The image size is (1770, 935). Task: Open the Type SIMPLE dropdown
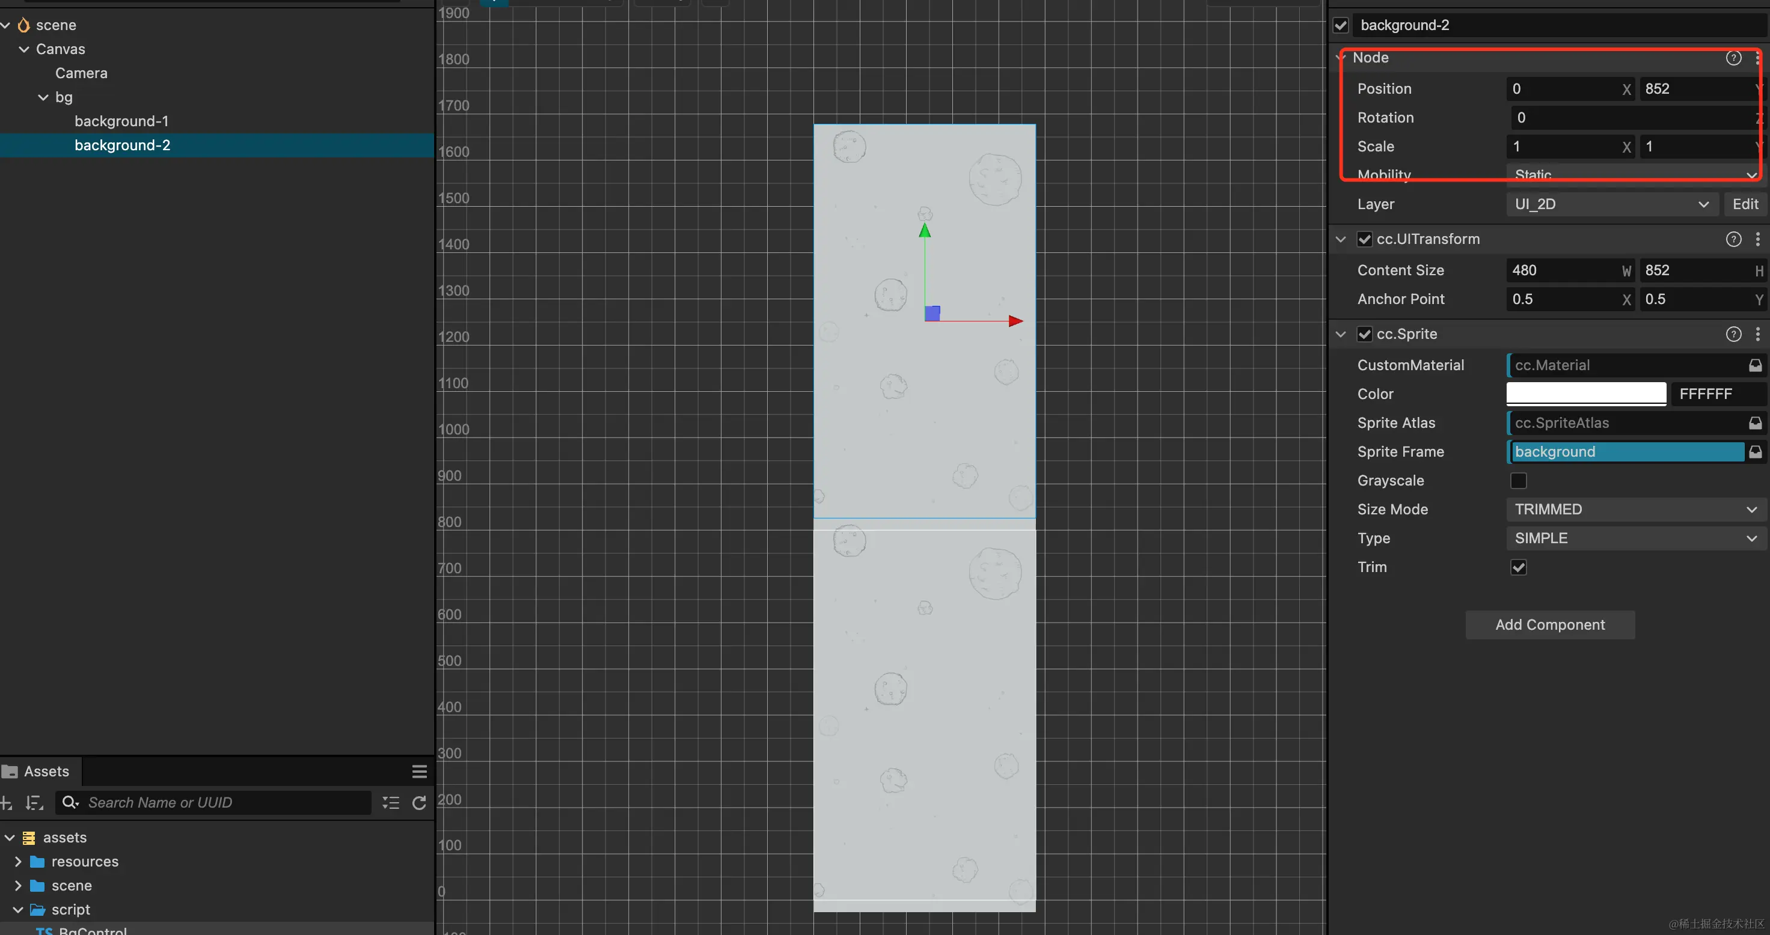(x=1636, y=538)
